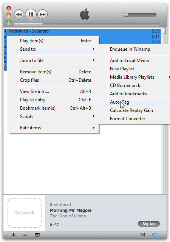
Task: Click the Radiohead artist name
Action: [x=60, y=205]
